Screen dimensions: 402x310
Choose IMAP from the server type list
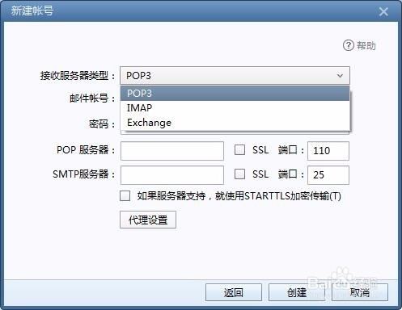click(235, 108)
